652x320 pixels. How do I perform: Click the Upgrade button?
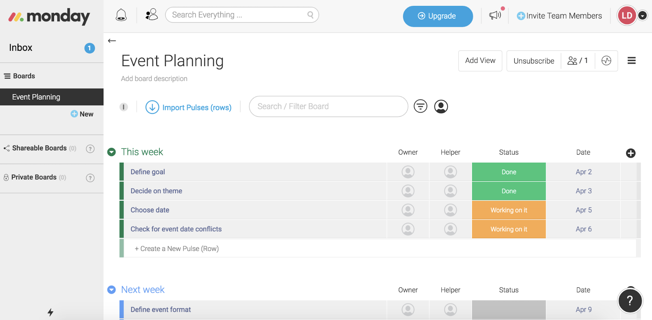coord(438,16)
